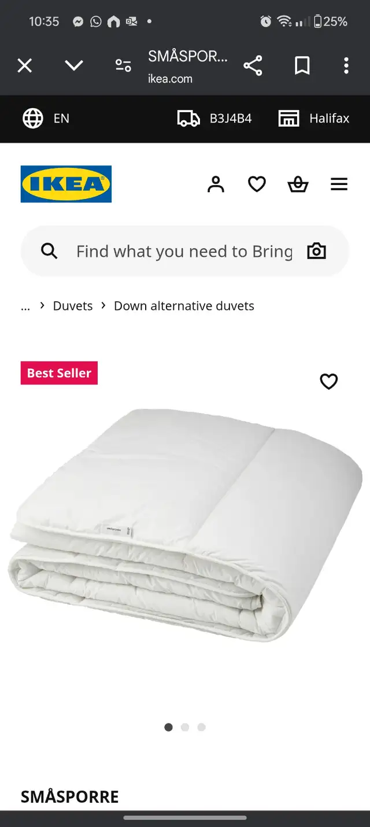Bookmark this page in the browser
370x827 pixels.
click(302, 65)
